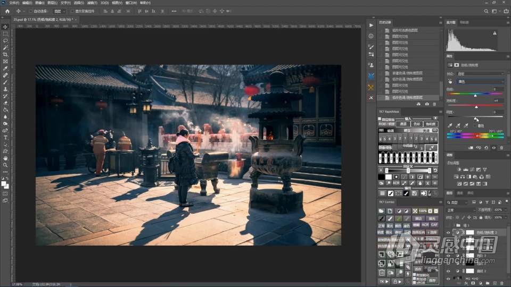Open the 预设 preset dropdown showing 自定
This screenshot has height=287, width=511.
pyautogui.click(x=480, y=74)
